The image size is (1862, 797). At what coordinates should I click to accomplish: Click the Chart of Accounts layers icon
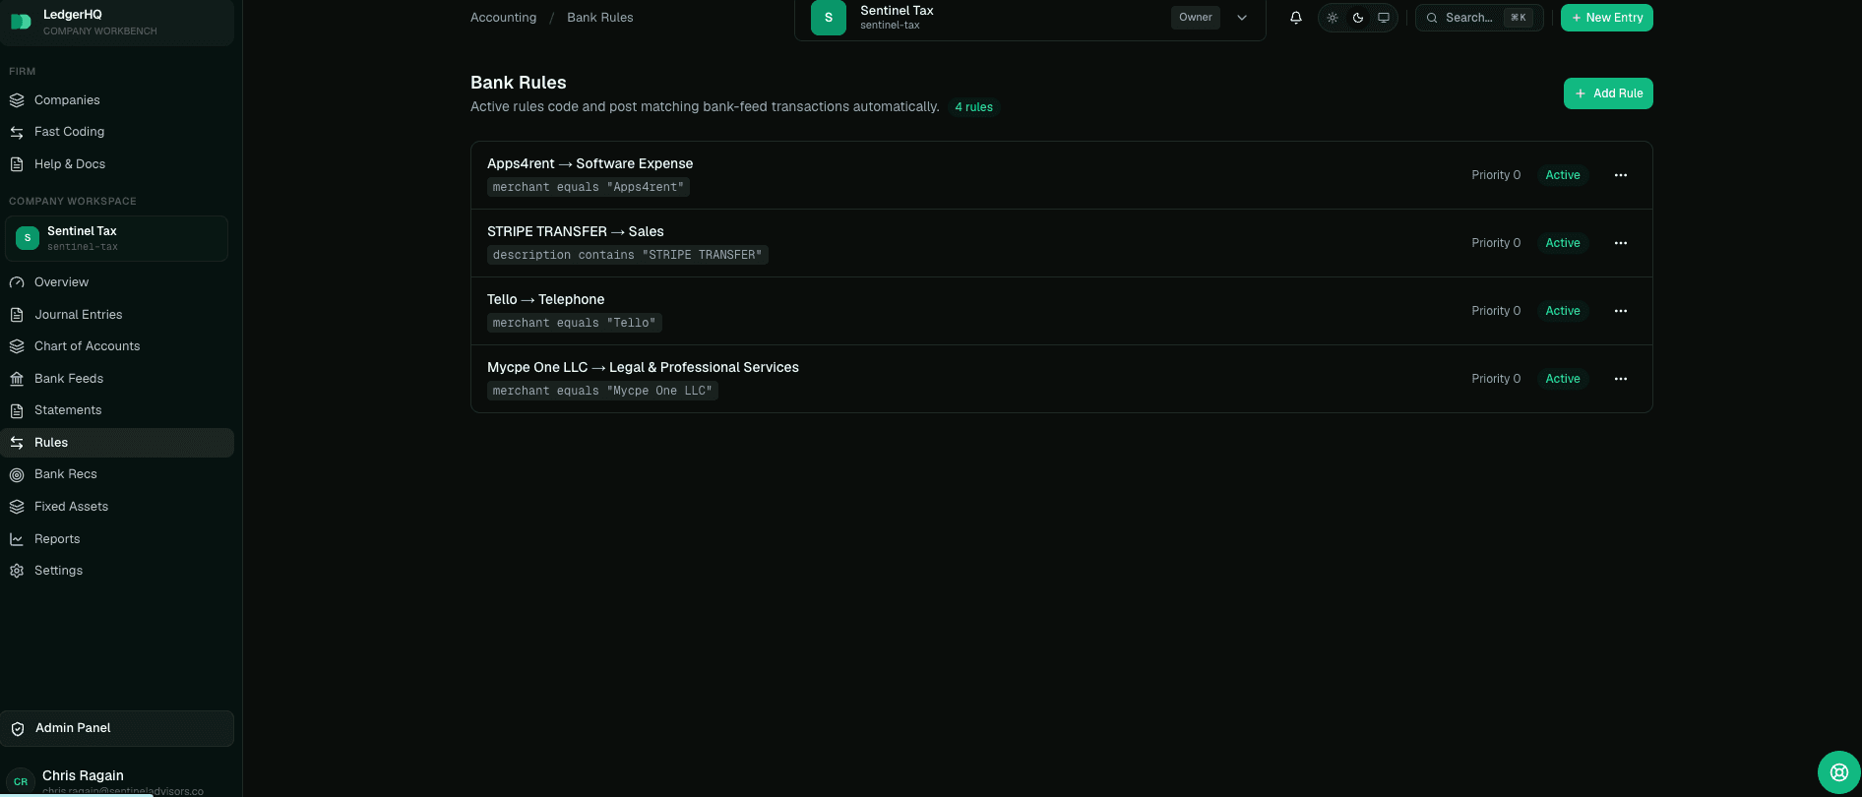click(17, 346)
